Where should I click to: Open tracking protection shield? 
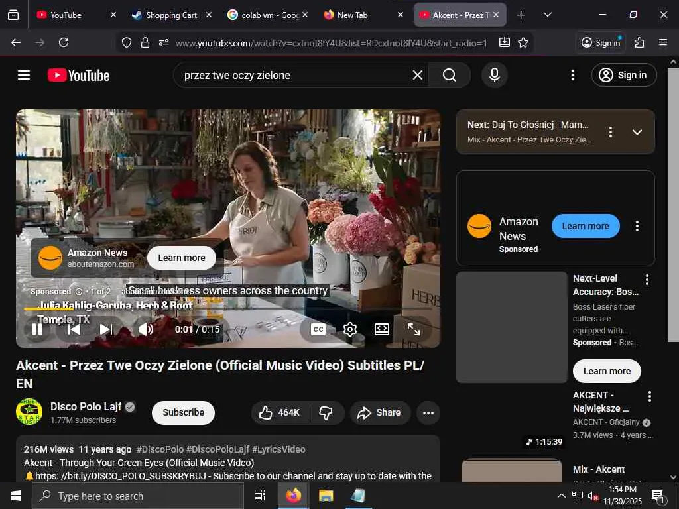click(127, 42)
